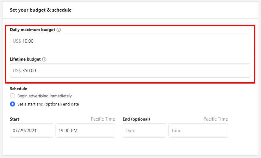
Task: Open the Start time field showing 19:00 PM
Action: (85, 130)
